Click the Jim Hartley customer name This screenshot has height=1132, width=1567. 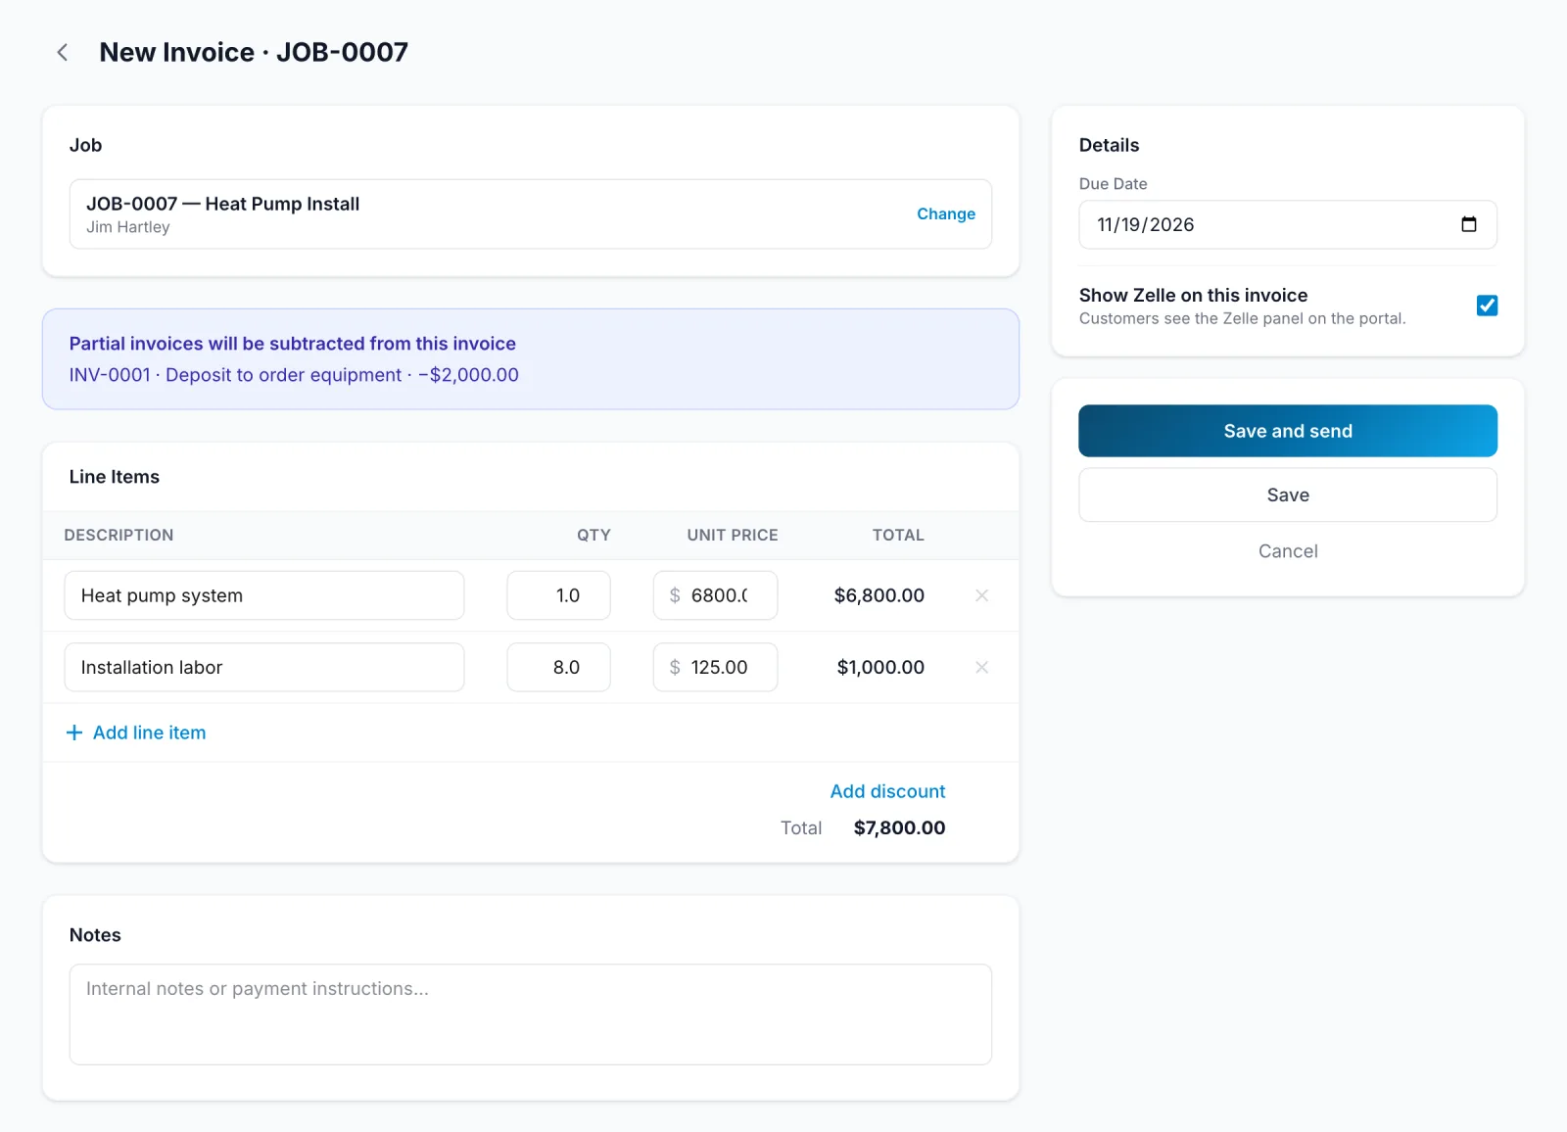coord(128,227)
